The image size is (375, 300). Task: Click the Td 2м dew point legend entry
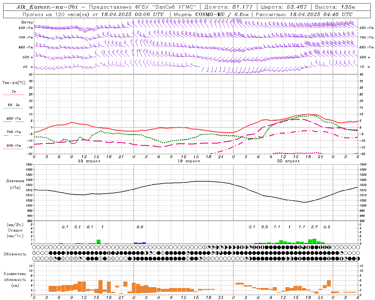coord(13,105)
